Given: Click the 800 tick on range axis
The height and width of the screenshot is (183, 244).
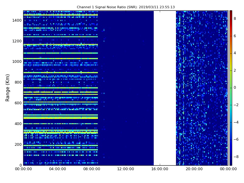Looking at the screenshot, I should pos(18,82).
